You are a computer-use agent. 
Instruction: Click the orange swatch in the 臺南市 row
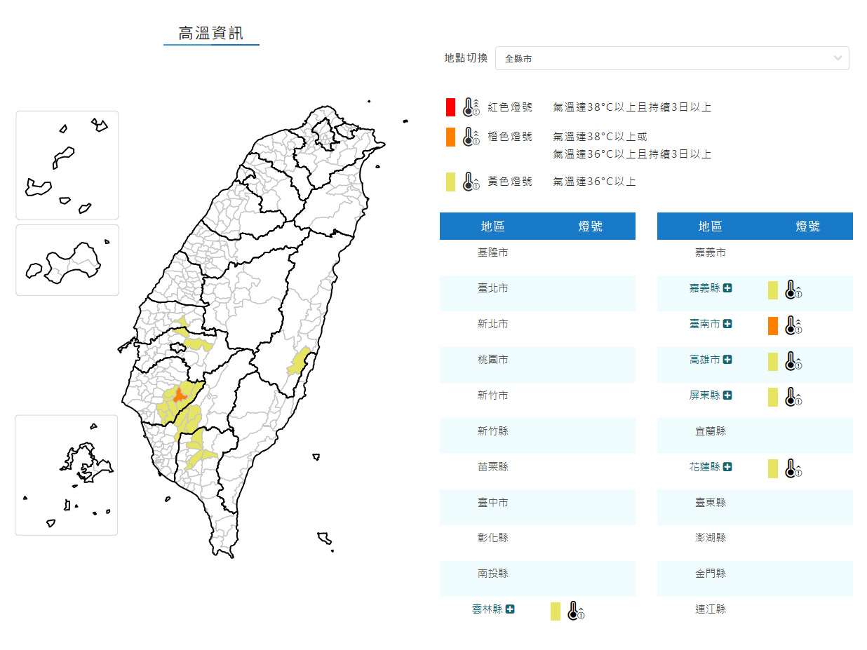[x=773, y=325]
